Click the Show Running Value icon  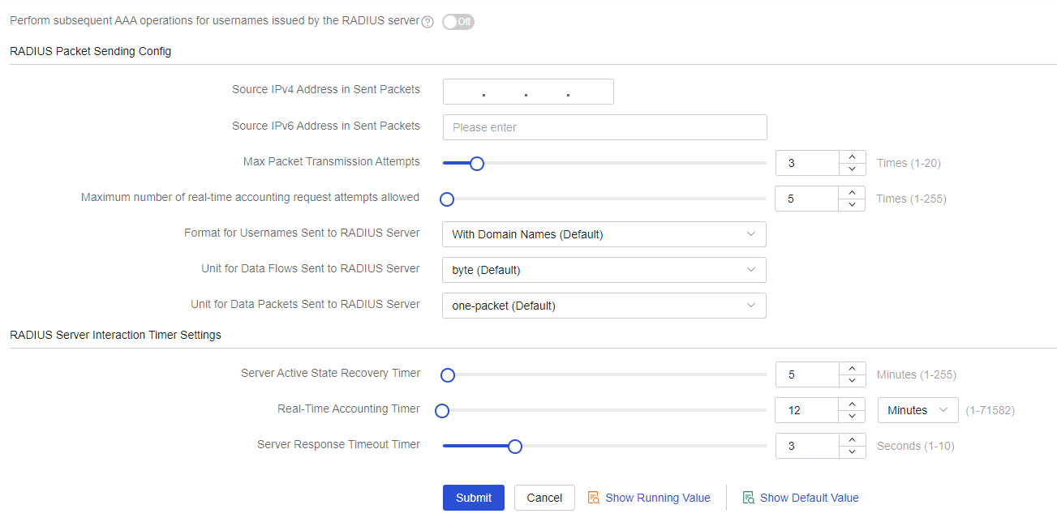coord(594,498)
